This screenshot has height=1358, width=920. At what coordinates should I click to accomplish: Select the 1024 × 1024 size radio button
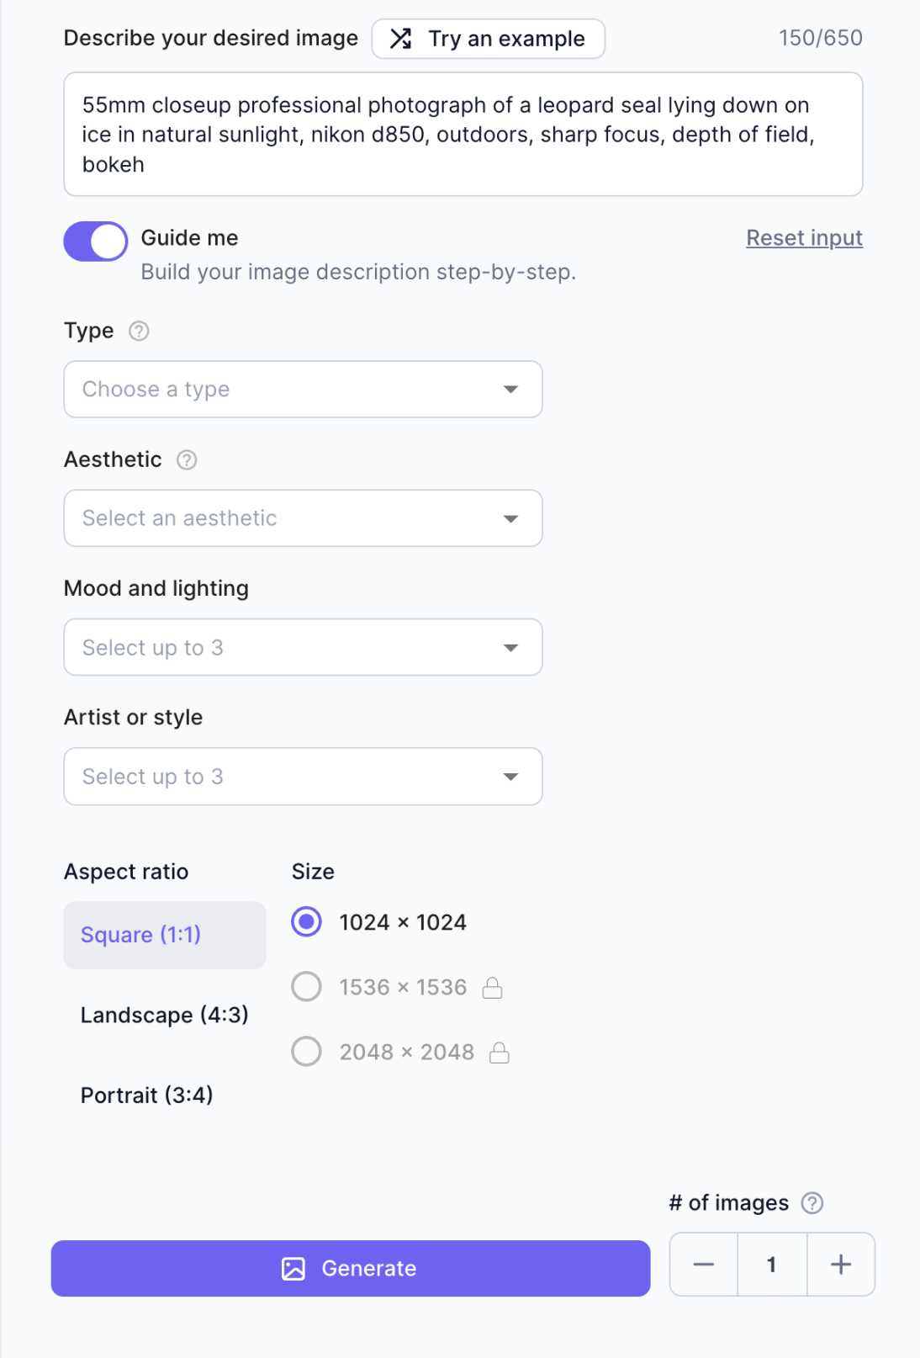click(x=307, y=922)
